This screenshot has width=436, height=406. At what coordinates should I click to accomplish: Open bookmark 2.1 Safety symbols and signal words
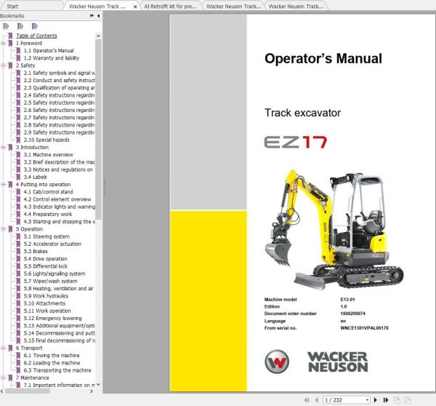(59, 73)
